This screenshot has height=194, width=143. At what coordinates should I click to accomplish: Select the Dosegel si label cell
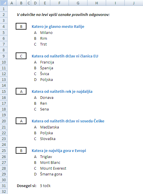(26, 186)
